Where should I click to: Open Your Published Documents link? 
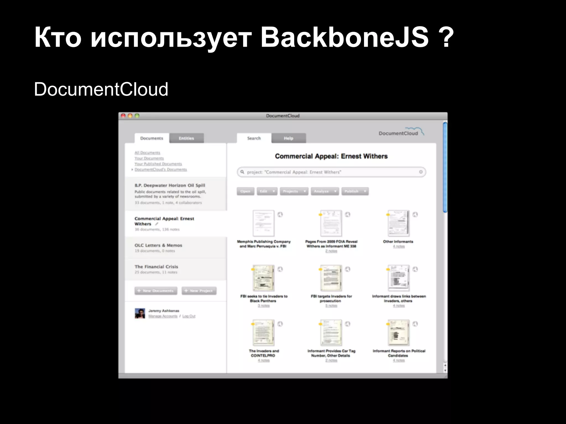(x=158, y=164)
